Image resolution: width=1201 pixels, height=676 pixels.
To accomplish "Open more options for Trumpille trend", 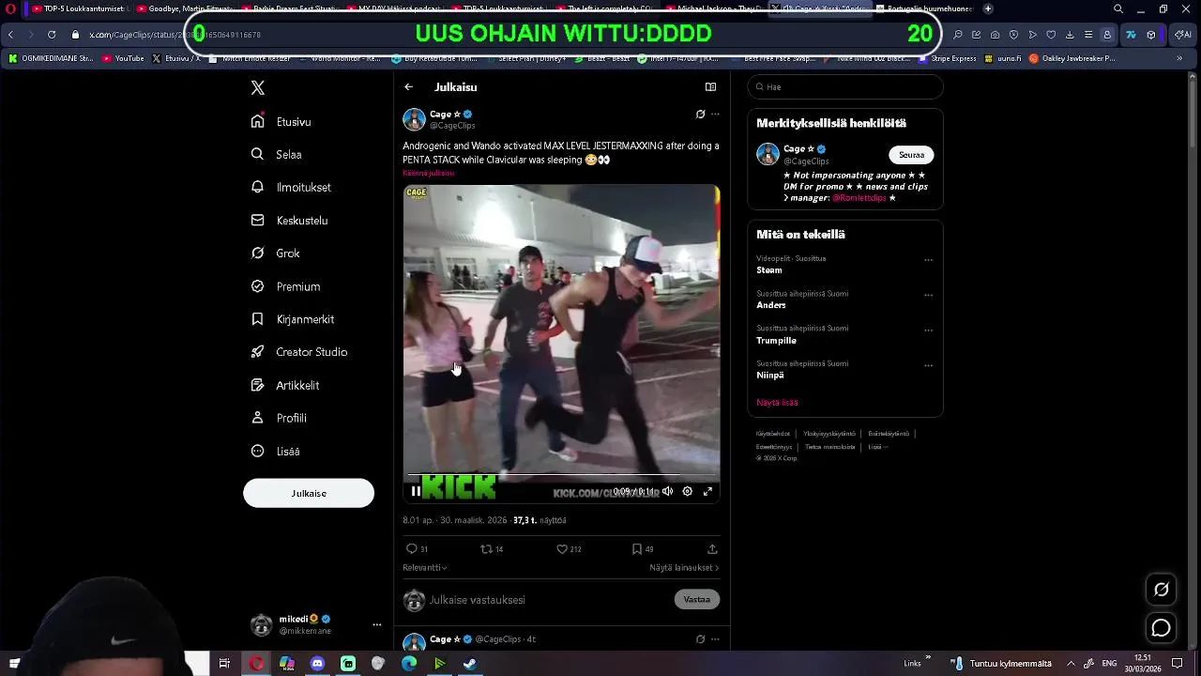I will click(x=928, y=330).
